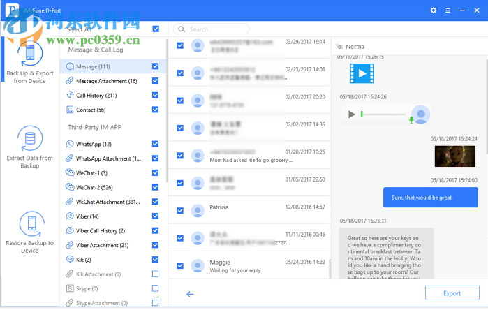Uncheck the Message (111) checkbox
Image resolution: width=488 pixels, height=310 pixels.
pyautogui.click(x=155, y=66)
